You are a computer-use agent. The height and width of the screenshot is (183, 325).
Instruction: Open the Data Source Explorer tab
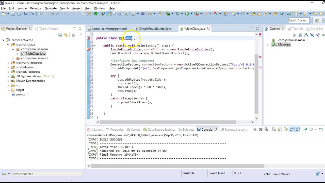coord(159,130)
